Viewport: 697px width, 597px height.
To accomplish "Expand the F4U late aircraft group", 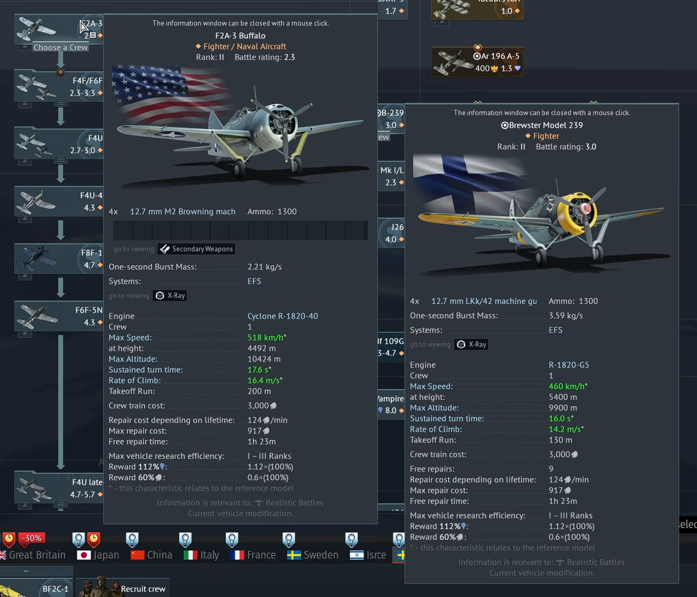I will click(x=61, y=504).
